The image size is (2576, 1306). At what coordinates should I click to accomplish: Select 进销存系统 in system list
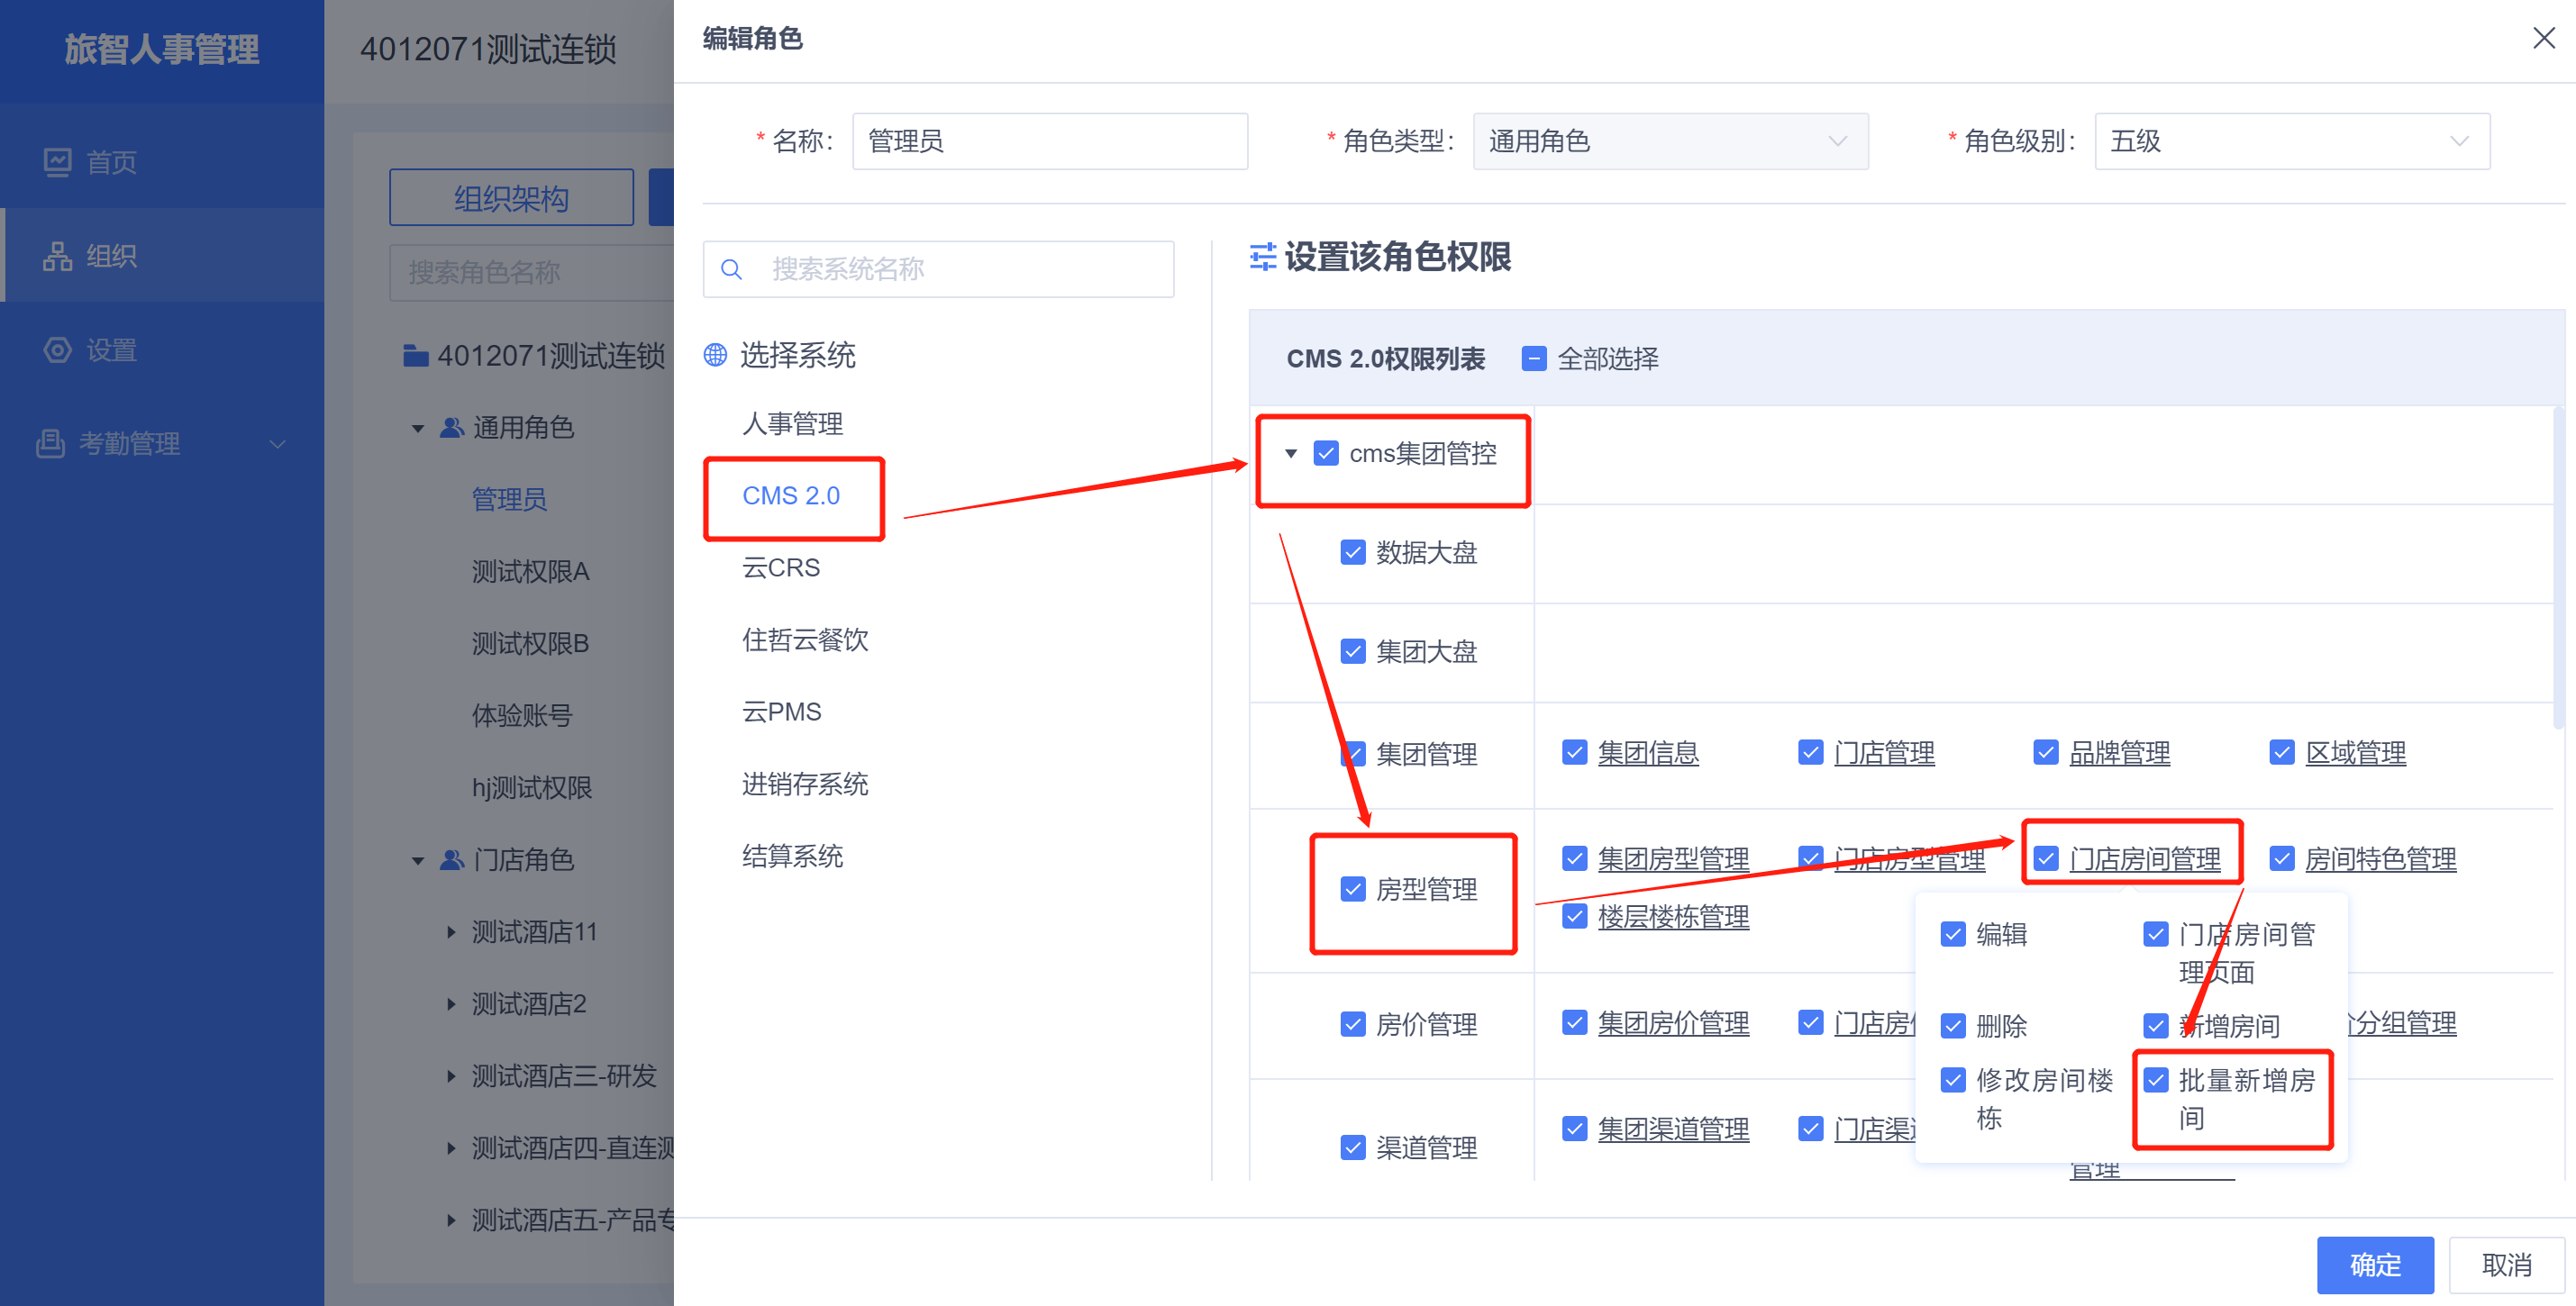805,784
